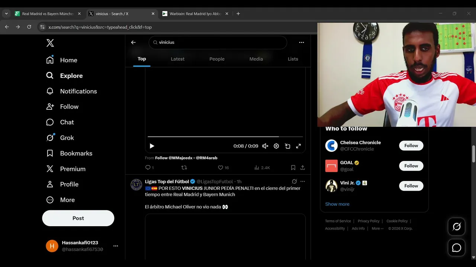Open Ads info footer link
This screenshot has width=476, height=267.
coord(358,228)
